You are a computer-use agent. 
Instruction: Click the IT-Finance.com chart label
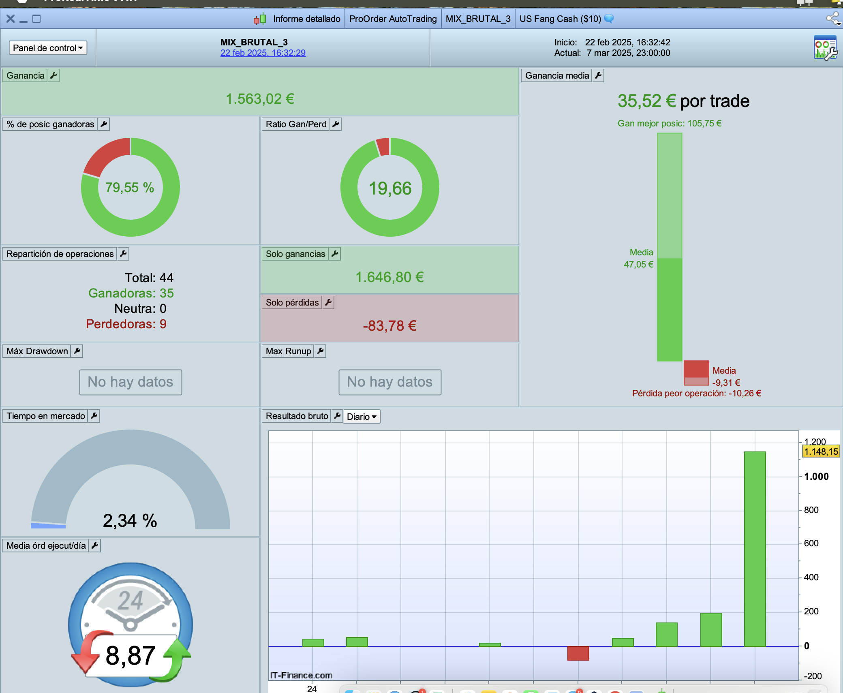coord(301,675)
